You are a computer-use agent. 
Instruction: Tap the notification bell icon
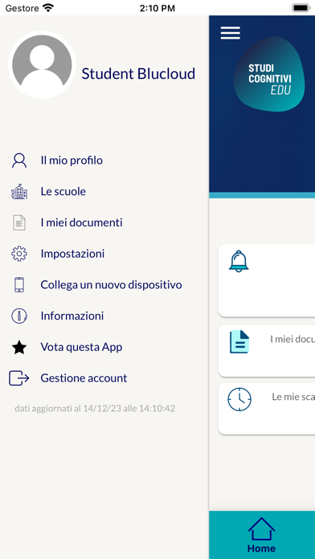[x=239, y=261]
